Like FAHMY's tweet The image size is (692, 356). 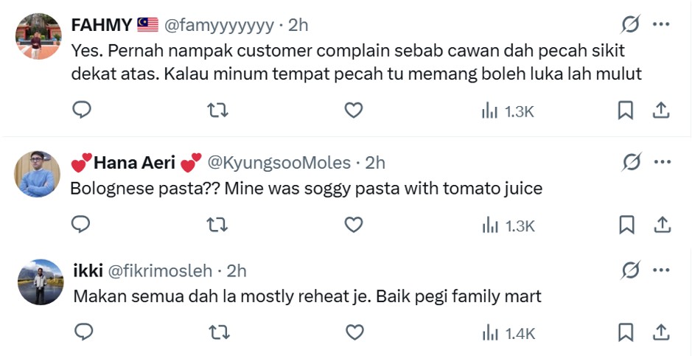pos(354,111)
